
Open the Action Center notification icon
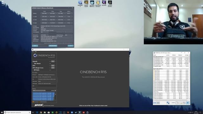pos(200,112)
